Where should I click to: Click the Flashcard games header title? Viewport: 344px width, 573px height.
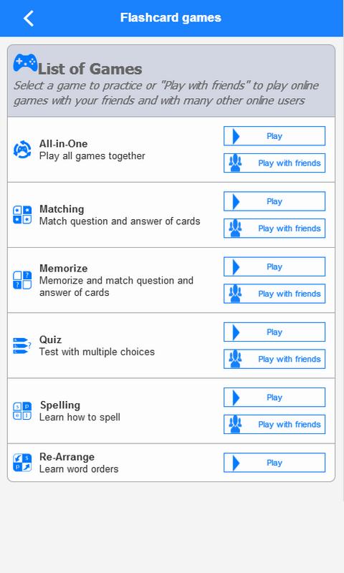pyautogui.click(x=171, y=17)
